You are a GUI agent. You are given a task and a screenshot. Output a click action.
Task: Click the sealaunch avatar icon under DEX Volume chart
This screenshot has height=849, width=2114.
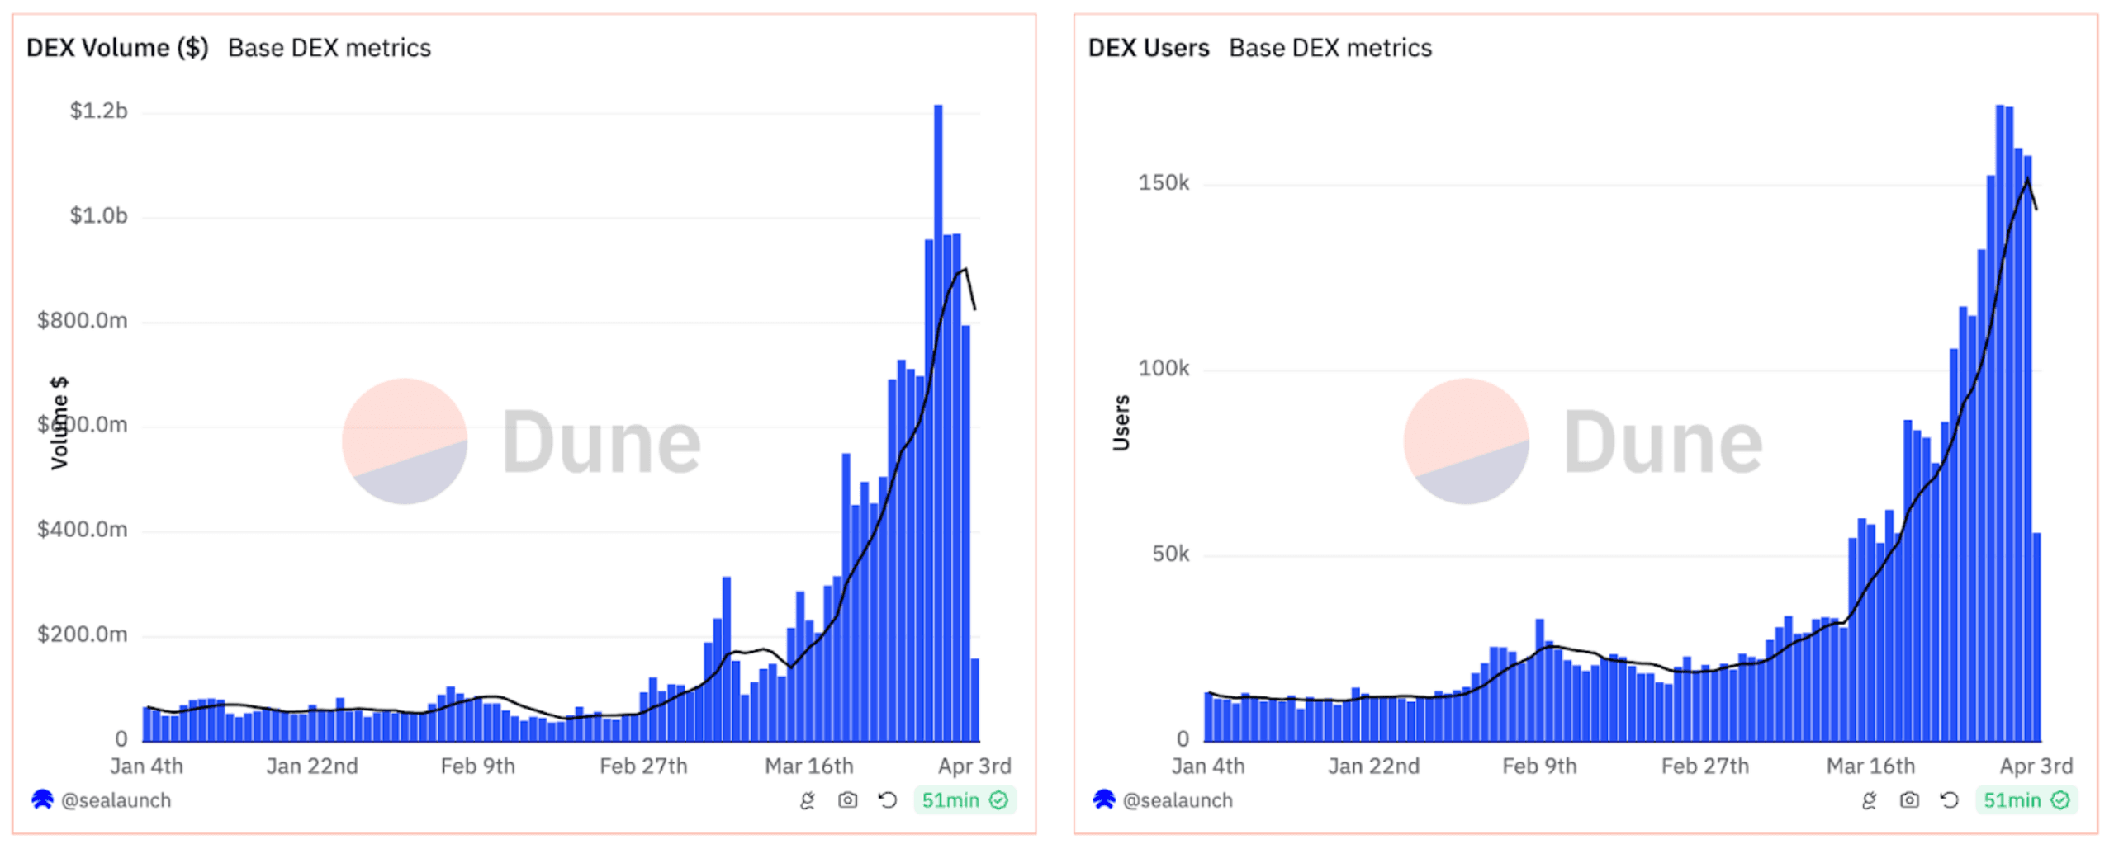pyautogui.click(x=42, y=799)
